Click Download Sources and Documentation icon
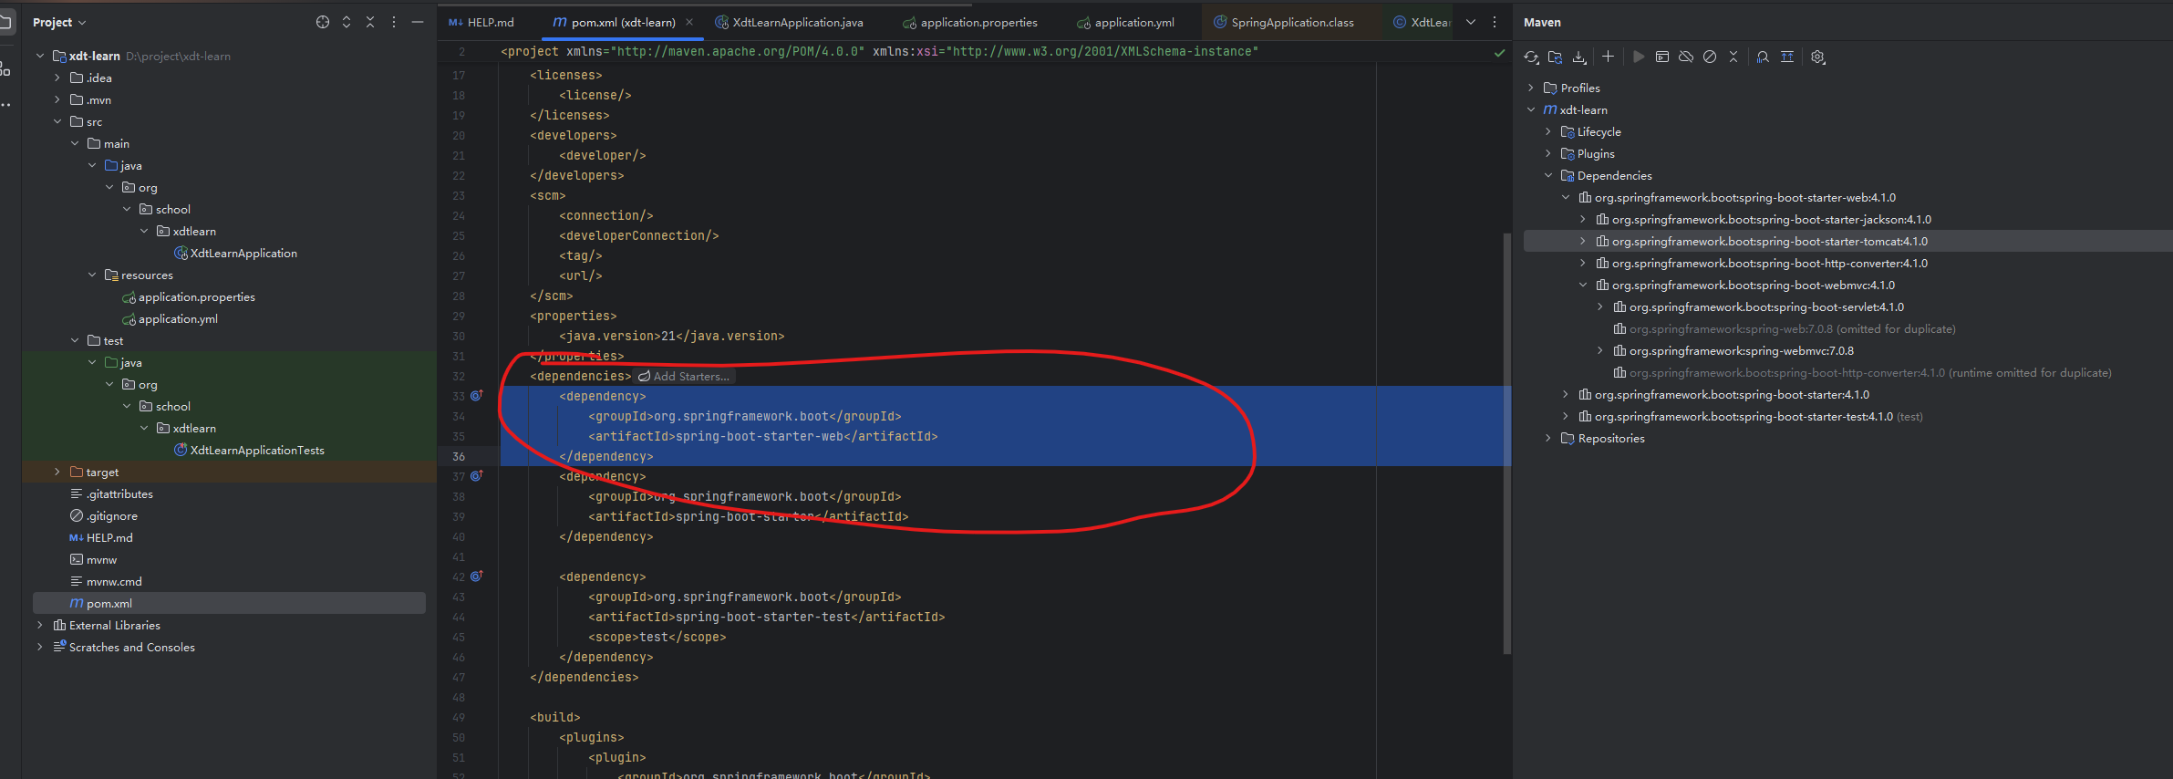This screenshot has width=2173, height=779. 1579,57
